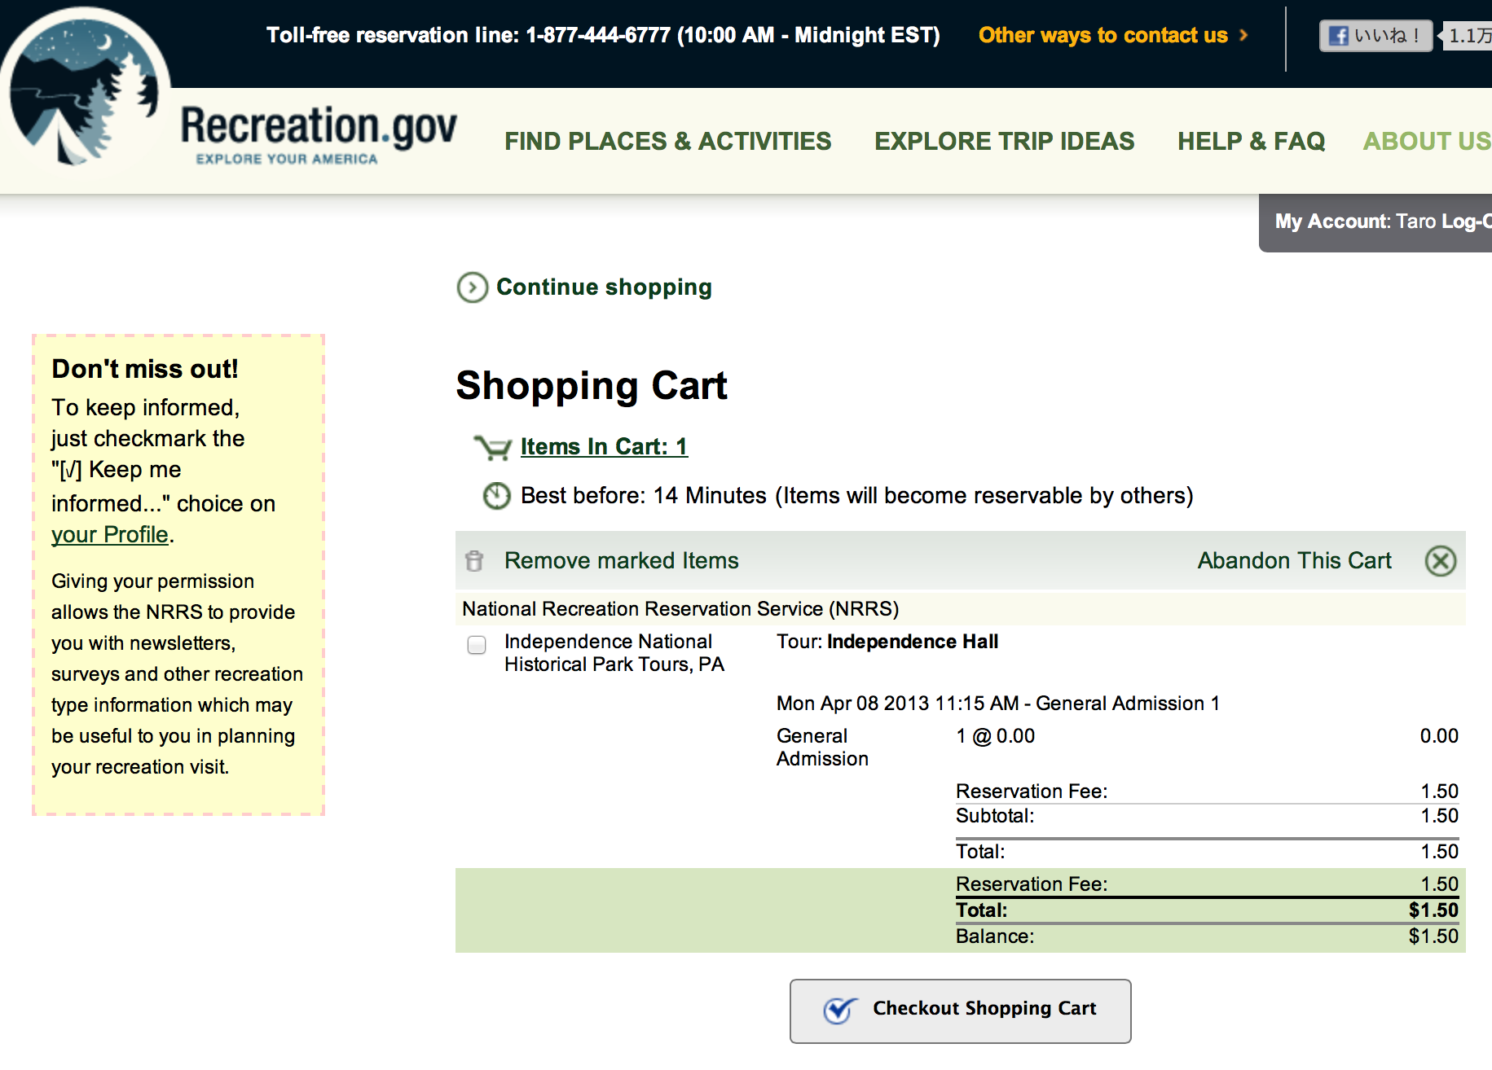
Task: Click the Don't miss out! heading
Action: [x=145, y=369]
